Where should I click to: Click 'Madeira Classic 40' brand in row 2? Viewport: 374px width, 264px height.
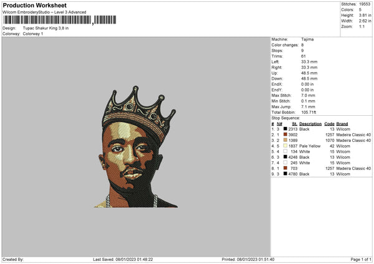(x=353, y=134)
